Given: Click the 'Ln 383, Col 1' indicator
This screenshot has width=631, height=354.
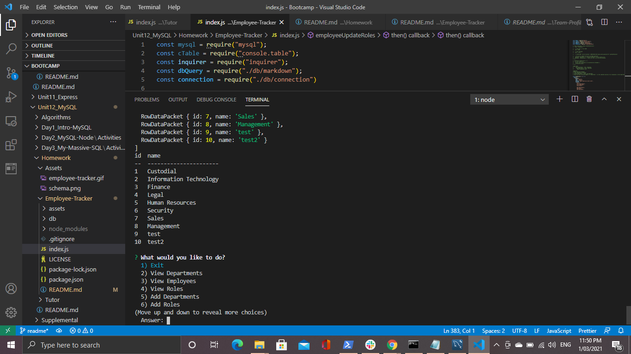Looking at the screenshot, I should click(x=459, y=330).
